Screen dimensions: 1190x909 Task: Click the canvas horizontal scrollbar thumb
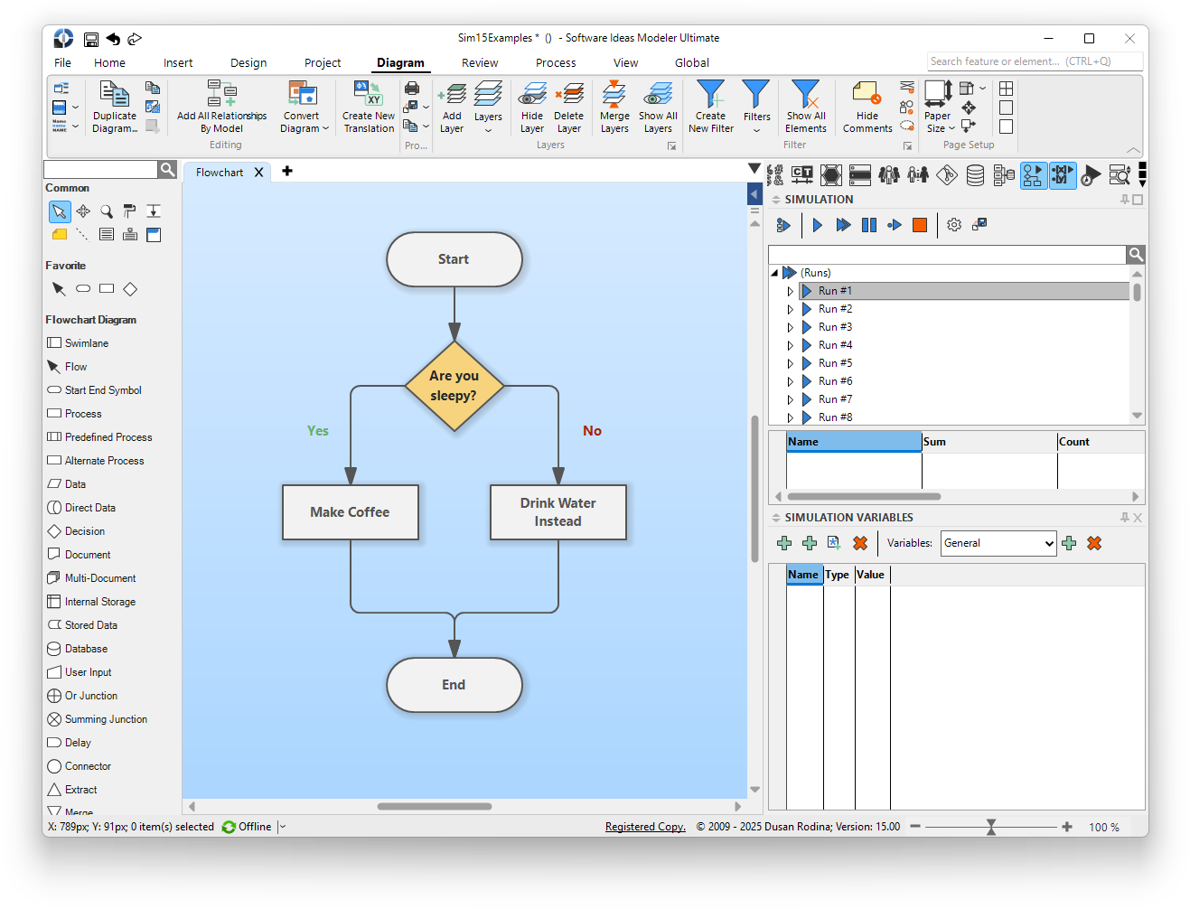435,806
